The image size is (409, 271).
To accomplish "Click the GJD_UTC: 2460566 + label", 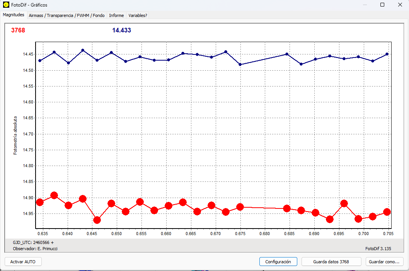I will pos(33,242).
